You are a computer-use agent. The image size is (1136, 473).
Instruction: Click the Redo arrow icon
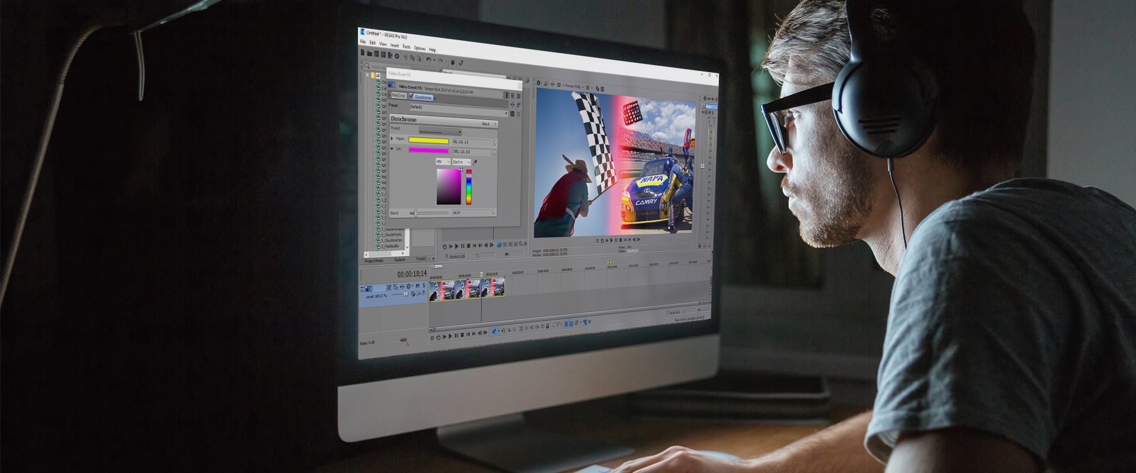pyautogui.click(x=440, y=60)
